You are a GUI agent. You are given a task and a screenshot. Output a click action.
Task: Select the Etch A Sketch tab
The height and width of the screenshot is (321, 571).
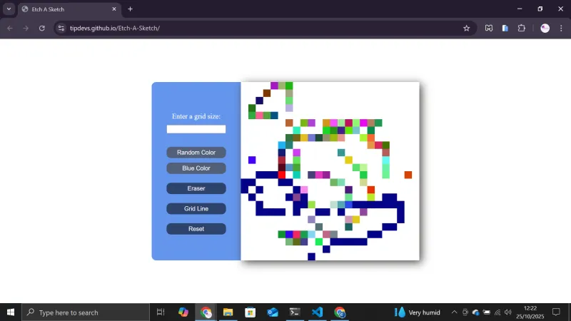tap(69, 9)
